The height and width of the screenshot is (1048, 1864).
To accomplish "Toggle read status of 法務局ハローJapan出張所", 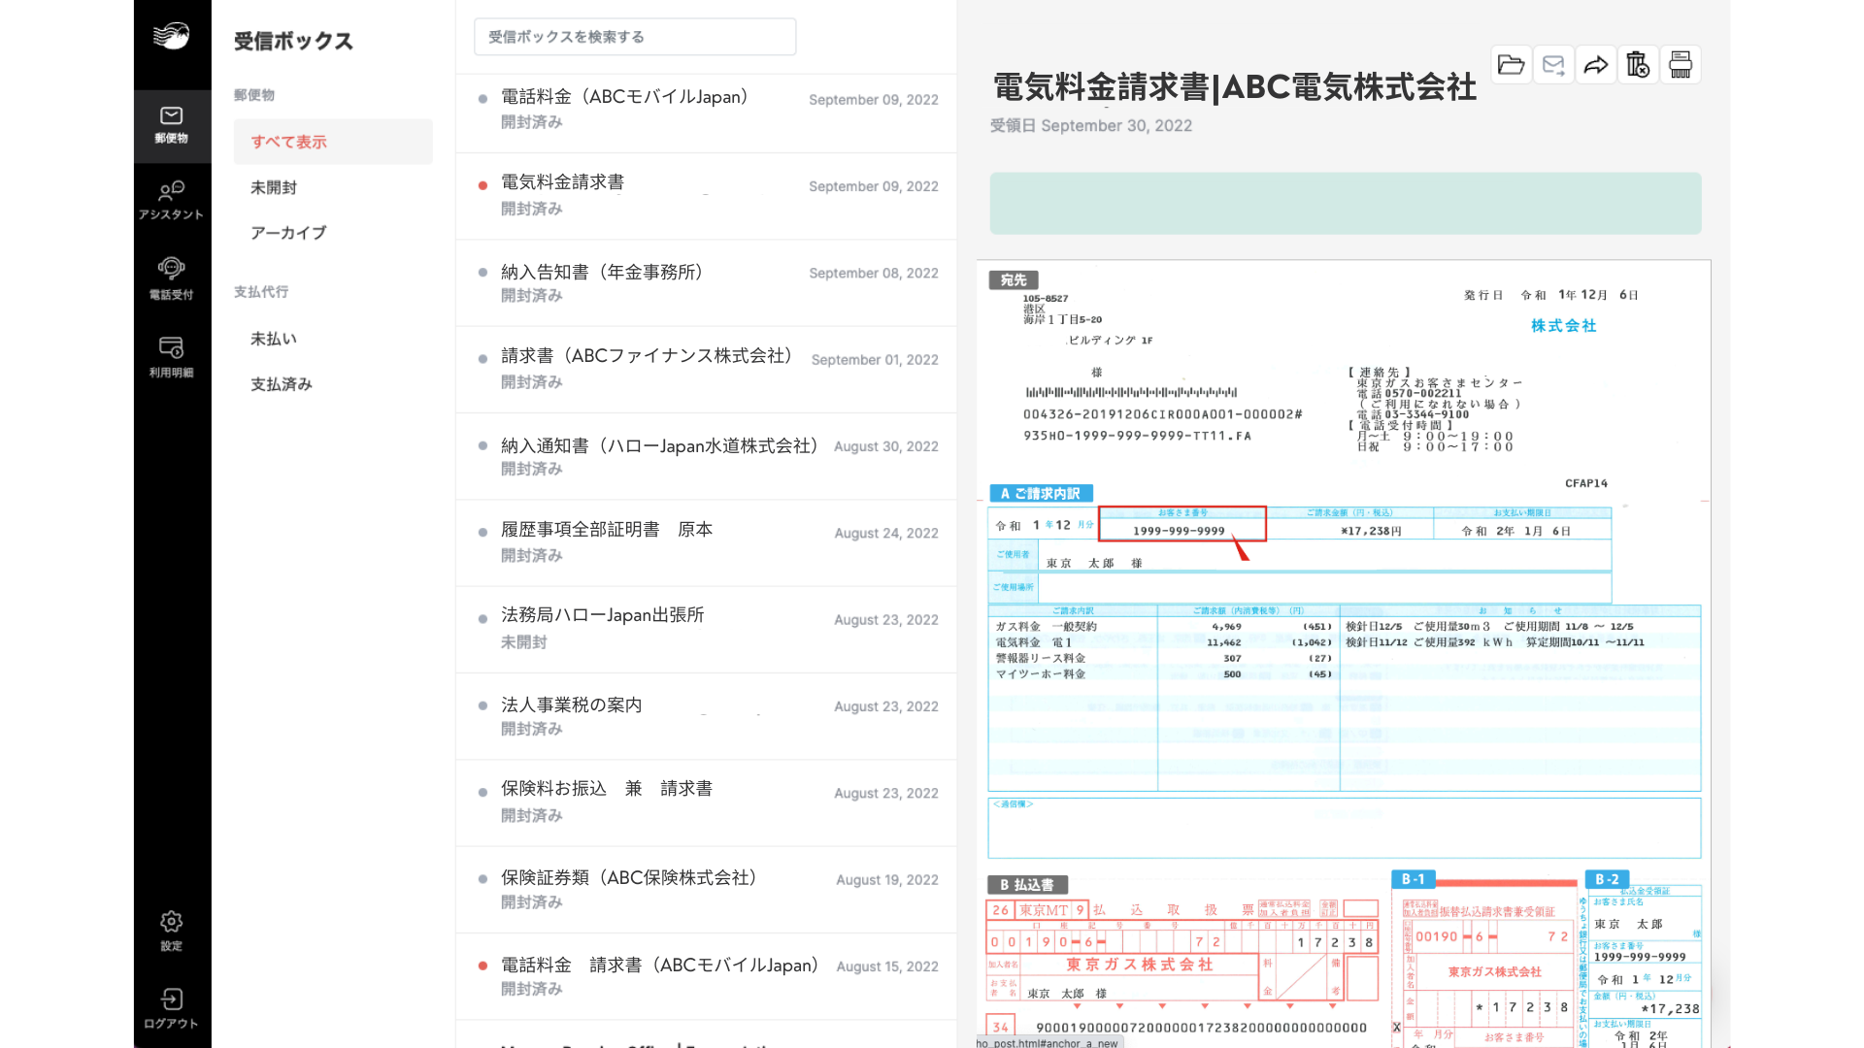I will click(483, 618).
